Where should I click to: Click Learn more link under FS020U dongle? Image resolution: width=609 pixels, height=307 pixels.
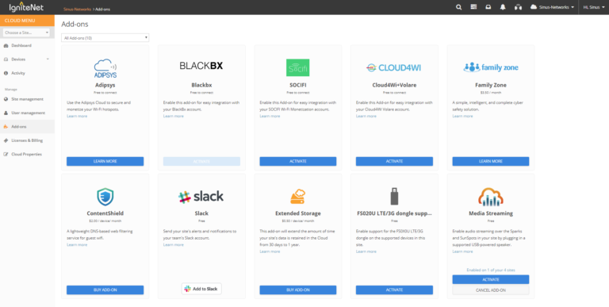click(366, 251)
